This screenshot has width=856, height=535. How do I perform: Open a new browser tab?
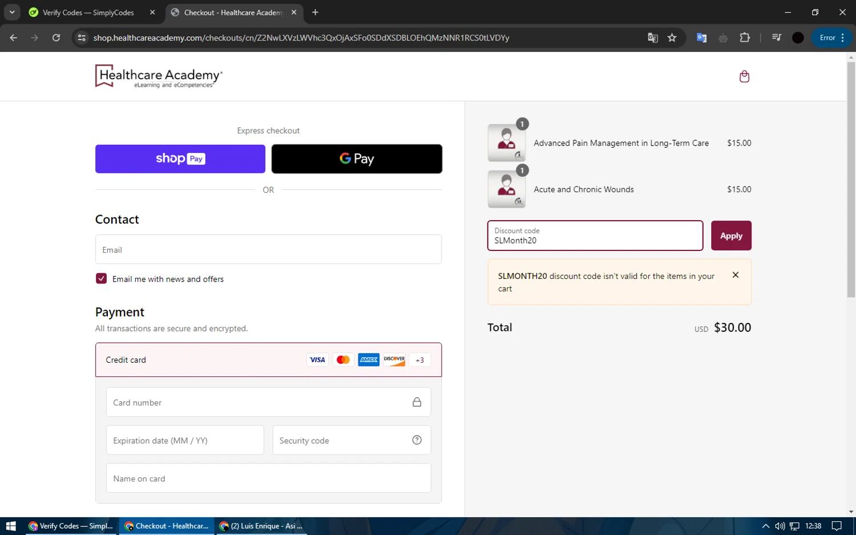coord(315,12)
